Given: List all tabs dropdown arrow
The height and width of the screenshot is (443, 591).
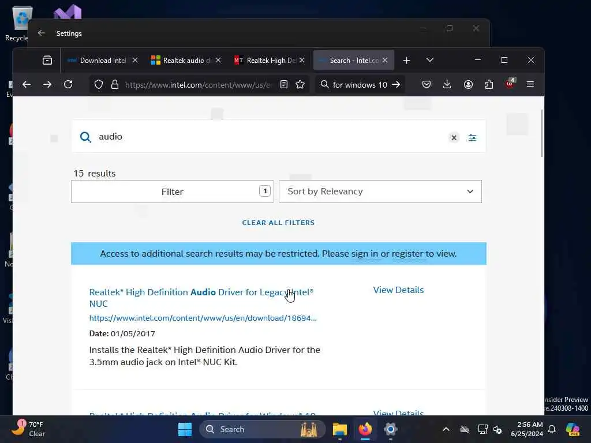Looking at the screenshot, I should coord(429,60).
